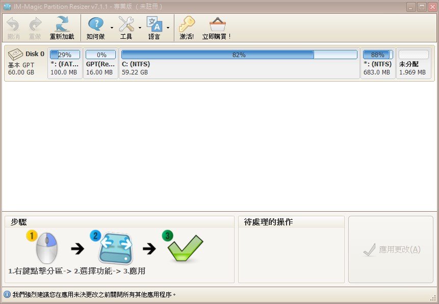Screen dimensions: 439x304
Task: Expand the 工具 dropdown arrow
Action: (x=140, y=28)
